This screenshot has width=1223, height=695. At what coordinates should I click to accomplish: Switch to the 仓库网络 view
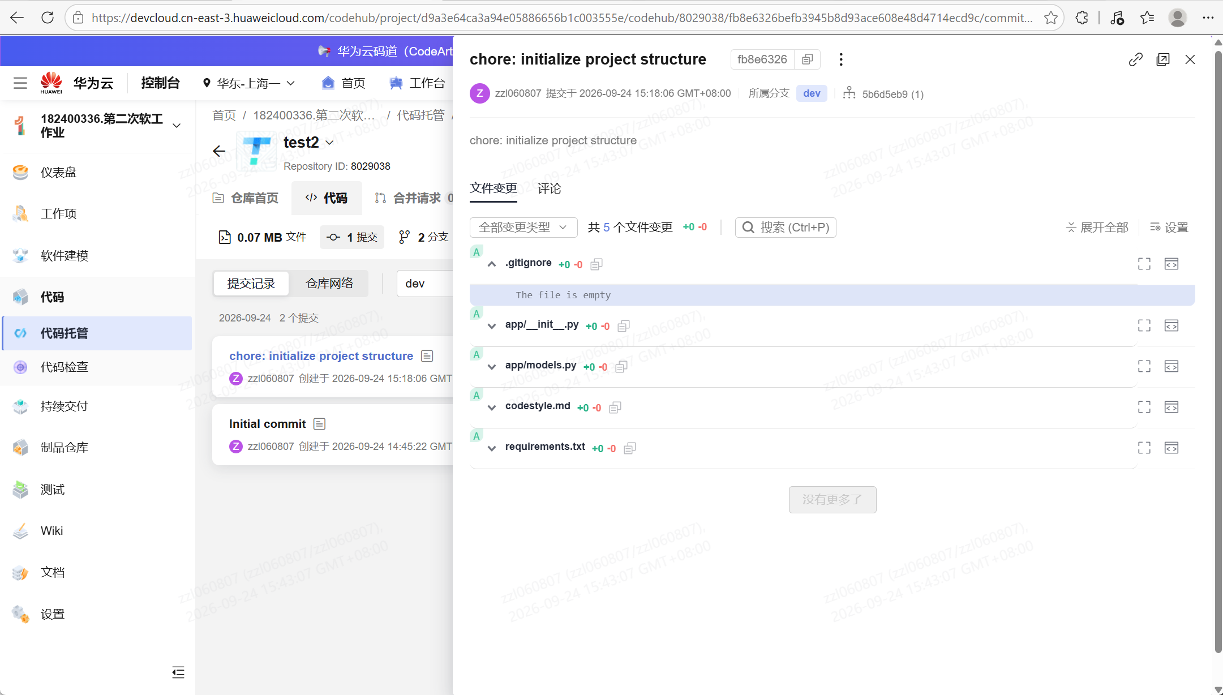329,284
